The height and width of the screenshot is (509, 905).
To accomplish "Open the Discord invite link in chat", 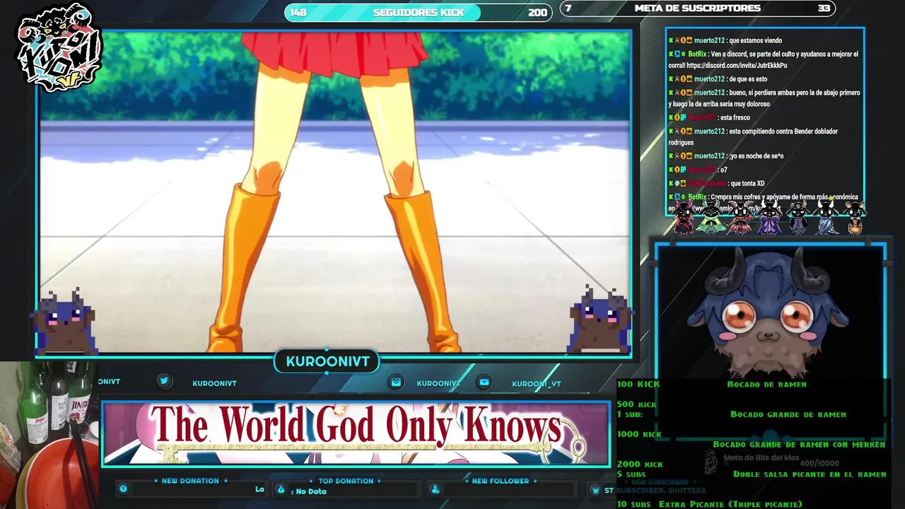I will (x=737, y=66).
